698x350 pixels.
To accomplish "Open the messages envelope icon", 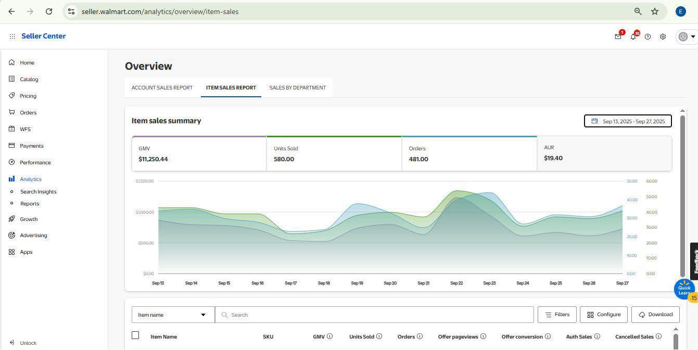I will click(618, 37).
